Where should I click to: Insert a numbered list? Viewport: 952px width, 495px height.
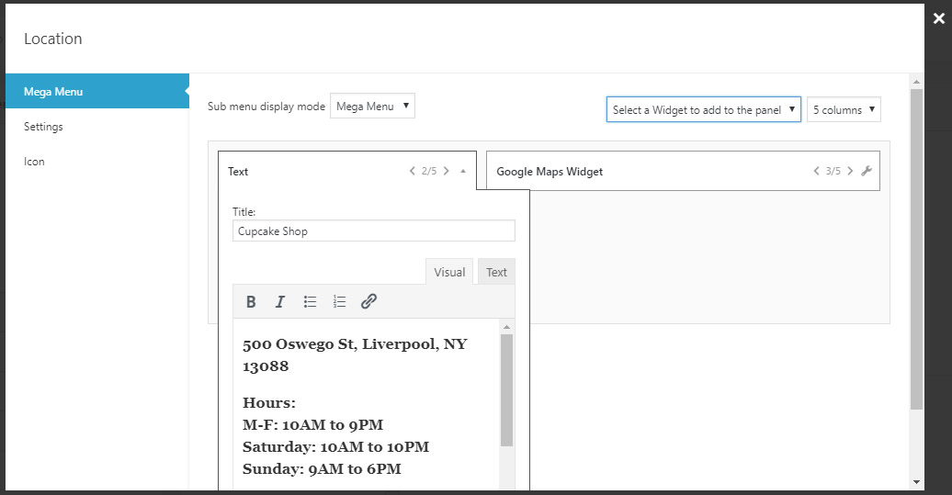pyautogui.click(x=339, y=301)
